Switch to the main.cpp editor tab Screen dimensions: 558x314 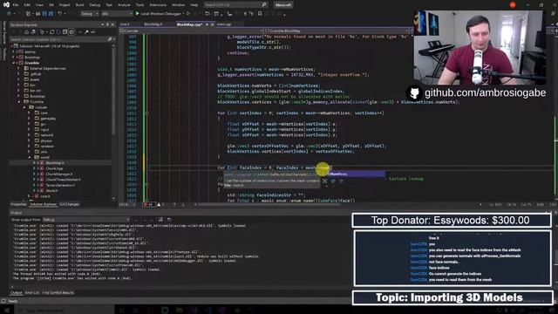point(224,24)
